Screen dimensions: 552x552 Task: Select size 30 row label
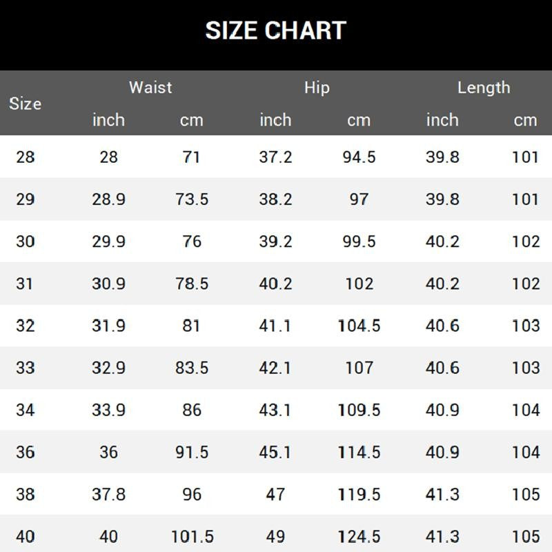point(25,241)
